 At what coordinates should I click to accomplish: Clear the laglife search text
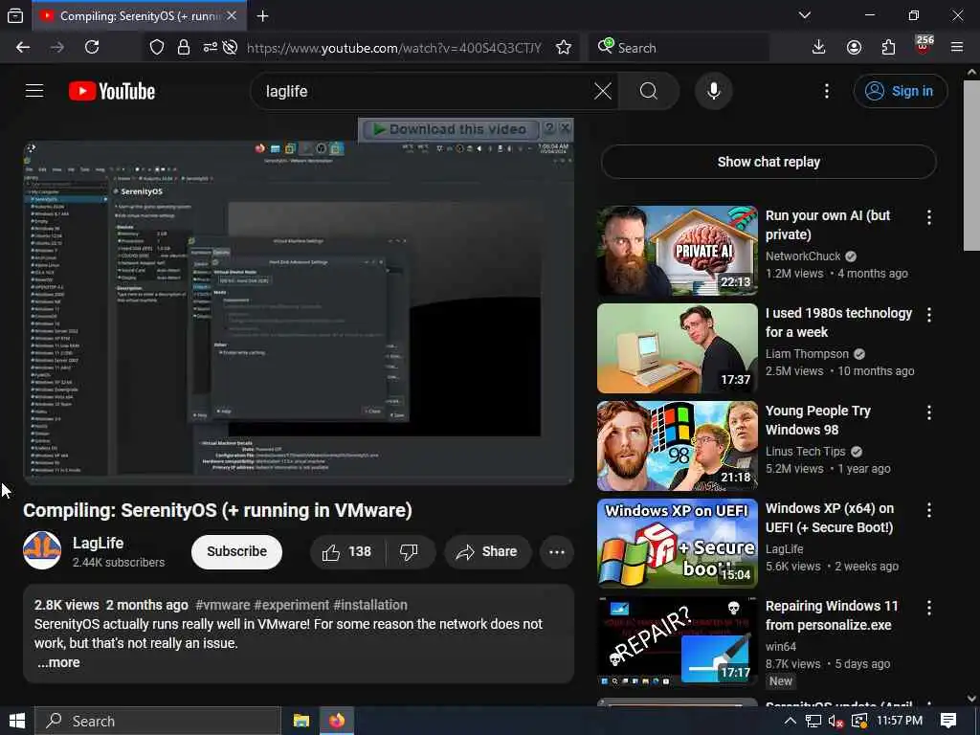(x=603, y=91)
